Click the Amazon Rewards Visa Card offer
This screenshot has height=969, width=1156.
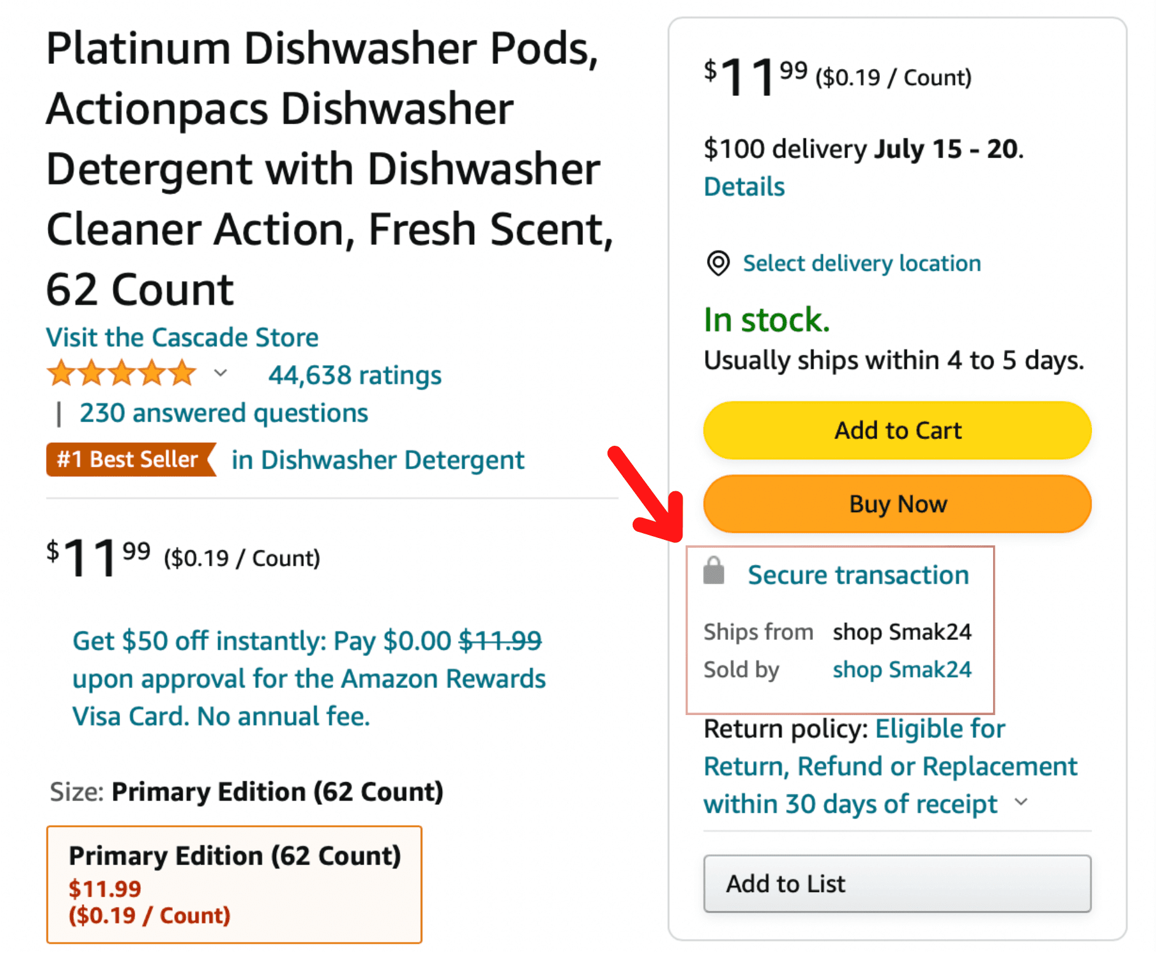309,679
